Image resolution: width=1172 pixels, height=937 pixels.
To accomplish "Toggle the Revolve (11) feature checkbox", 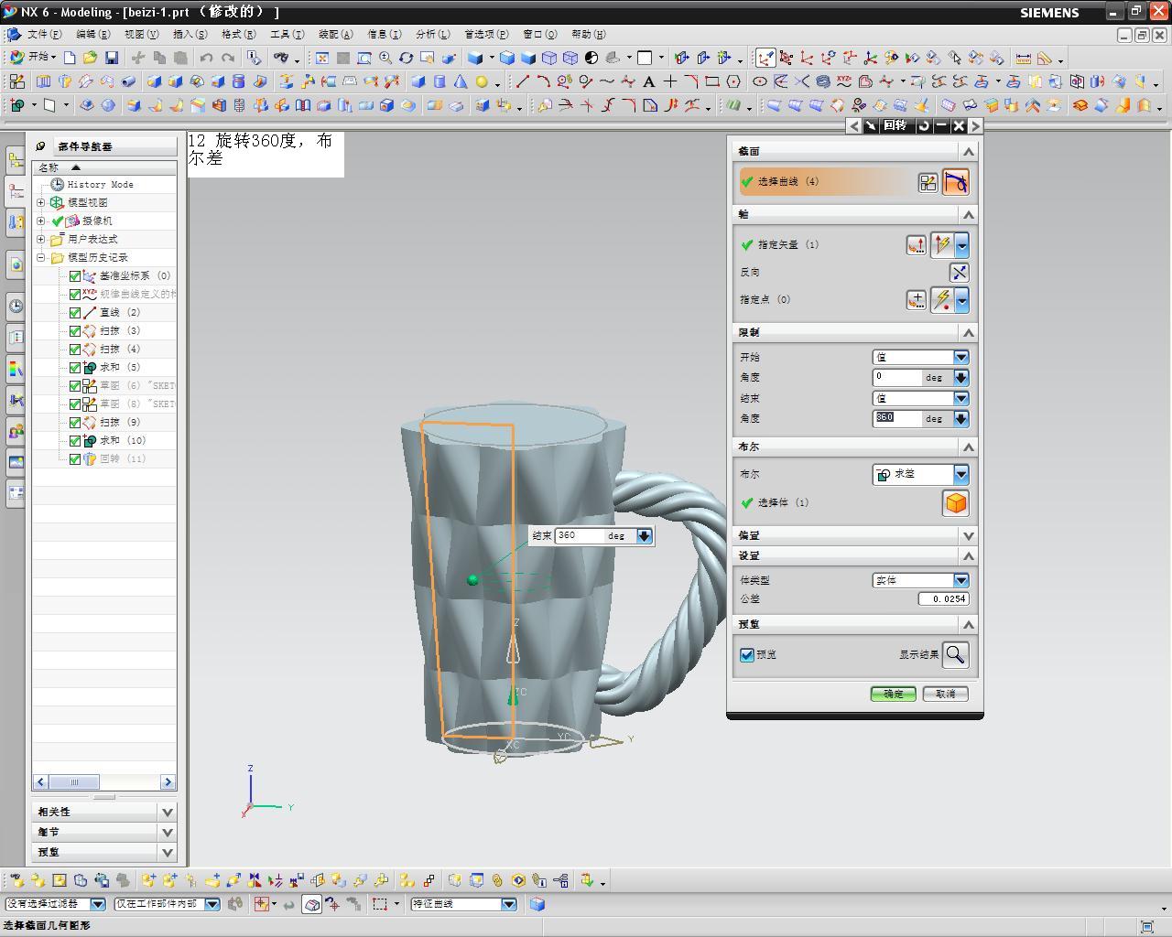I will (x=75, y=458).
